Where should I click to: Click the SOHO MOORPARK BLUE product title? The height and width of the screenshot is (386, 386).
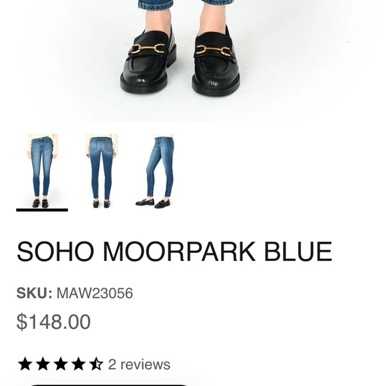pos(174,252)
